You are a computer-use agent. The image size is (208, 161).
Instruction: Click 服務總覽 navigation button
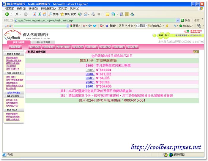pyautogui.click(x=15, y=47)
